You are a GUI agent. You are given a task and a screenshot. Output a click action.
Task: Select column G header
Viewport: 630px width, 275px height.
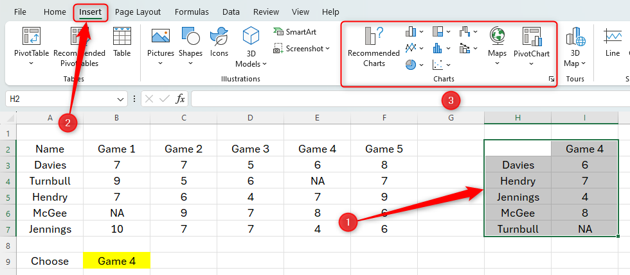click(x=451, y=118)
